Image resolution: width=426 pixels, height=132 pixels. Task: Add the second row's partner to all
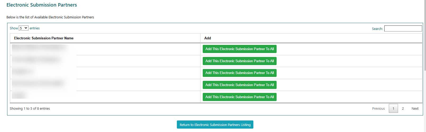point(239,61)
